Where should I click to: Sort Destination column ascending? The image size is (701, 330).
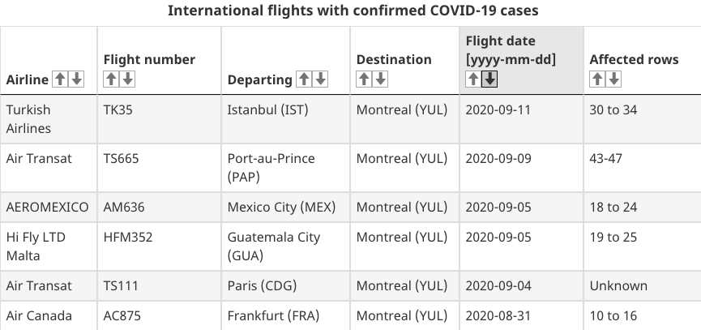[x=364, y=79]
